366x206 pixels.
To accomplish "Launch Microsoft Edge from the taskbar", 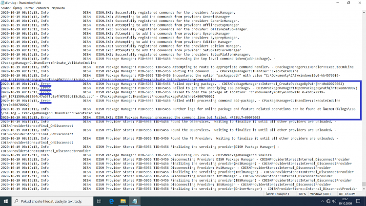I will pyautogui.click(x=111, y=201).
